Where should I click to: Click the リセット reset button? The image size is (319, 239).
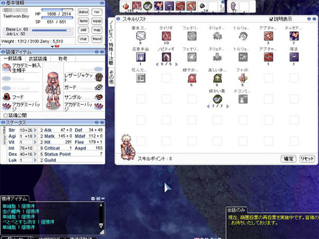coord(307,159)
